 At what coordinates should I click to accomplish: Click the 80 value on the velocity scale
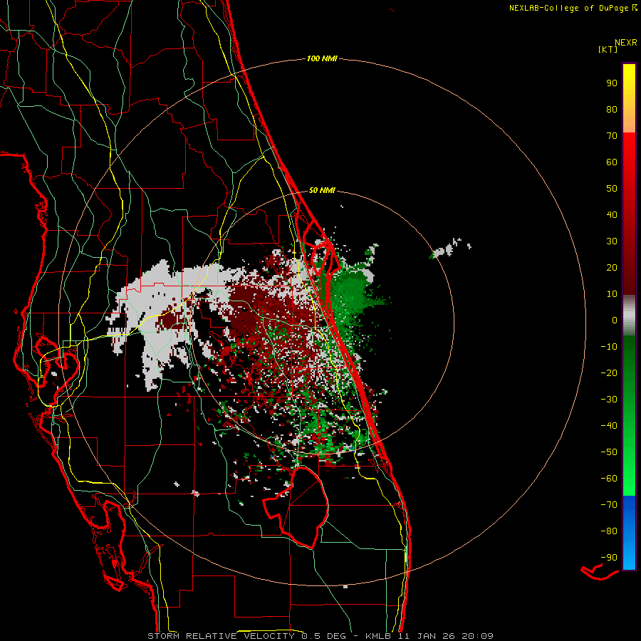pyautogui.click(x=612, y=110)
